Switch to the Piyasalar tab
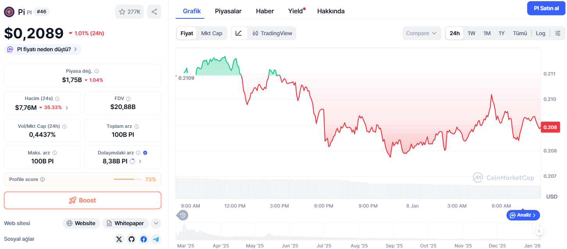567x249 pixels. [x=228, y=11]
